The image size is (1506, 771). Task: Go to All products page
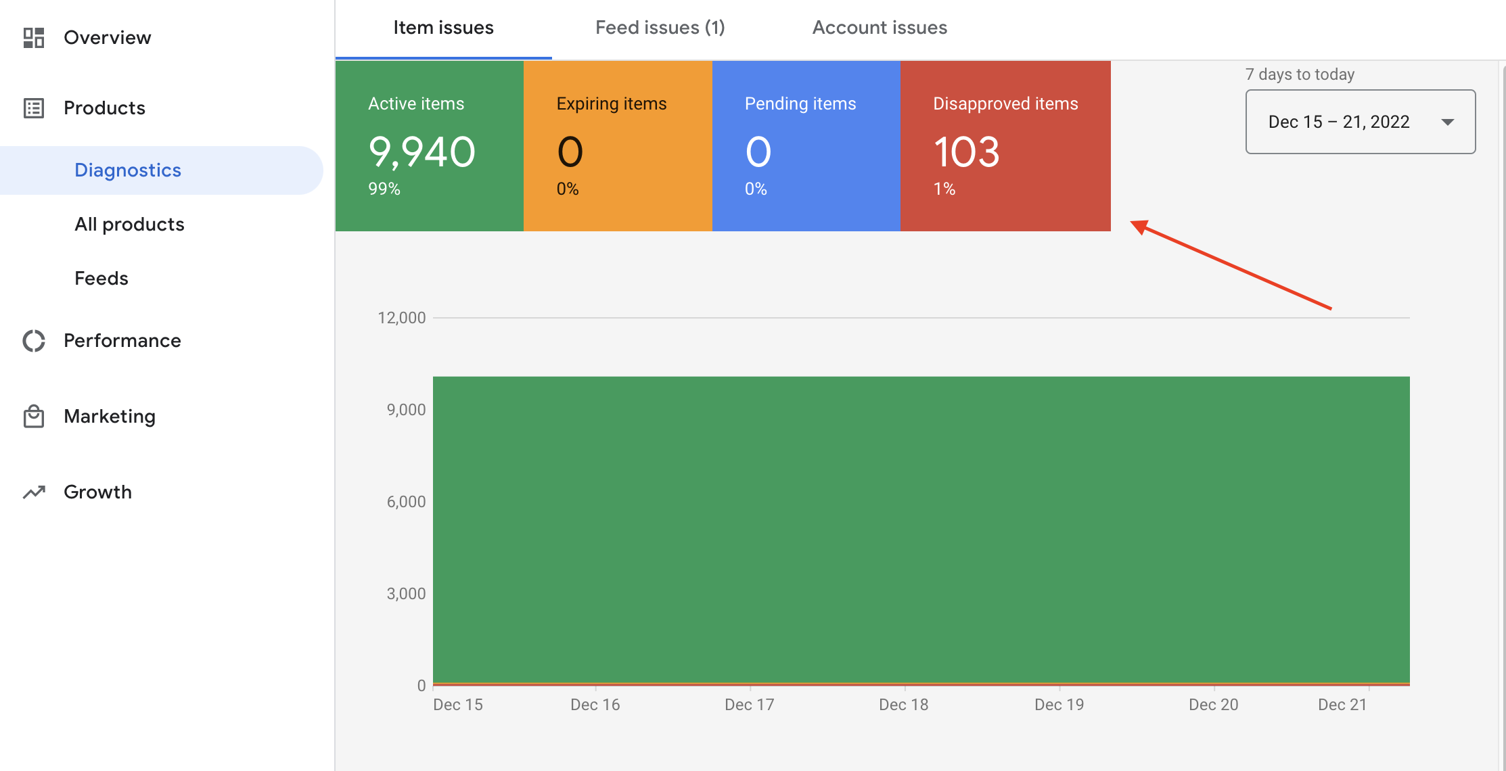click(x=129, y=225)
